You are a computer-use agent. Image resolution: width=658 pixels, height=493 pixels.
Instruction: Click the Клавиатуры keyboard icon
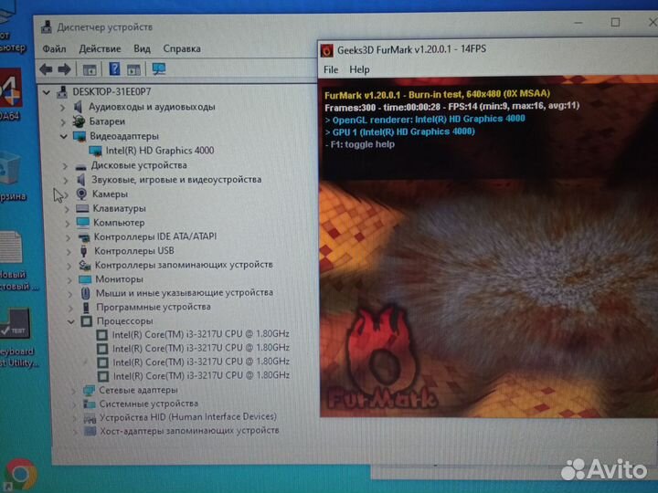(x=82, y=208)
